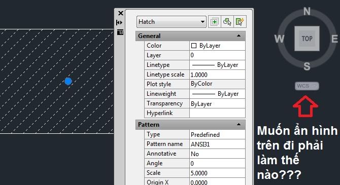Click the Pattern name ANSI31 field

tap(217, 144)
